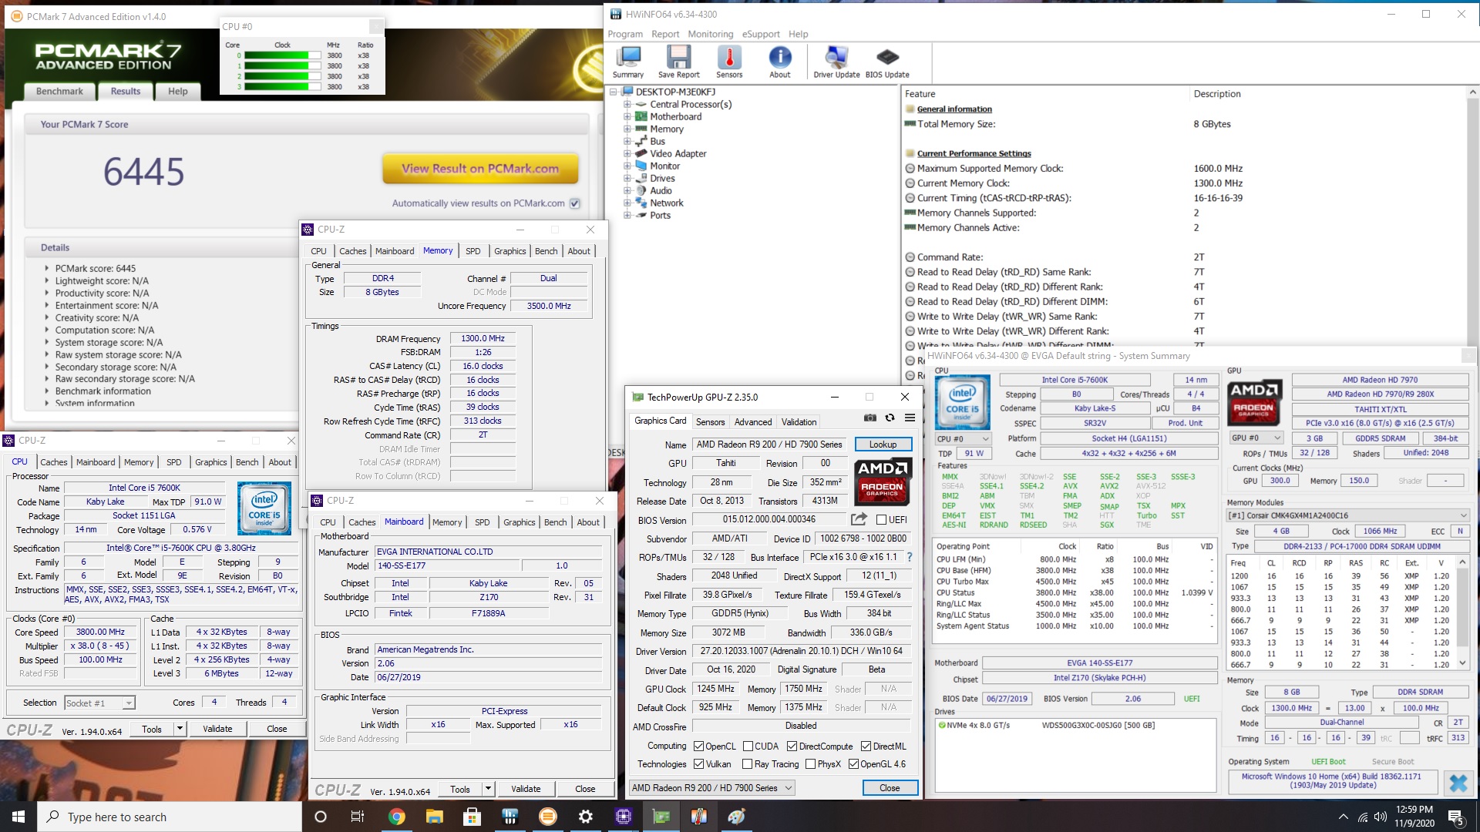Screen dimensions: 1480x832
Task: Open Benchmark tab in PCMark 7
Action: coord(59,91)
